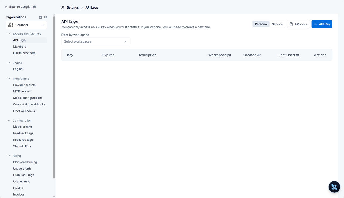Switch to Personal API keys toggle
The width and height of the screenshot is (344, 198).
[x=261, y=24]
